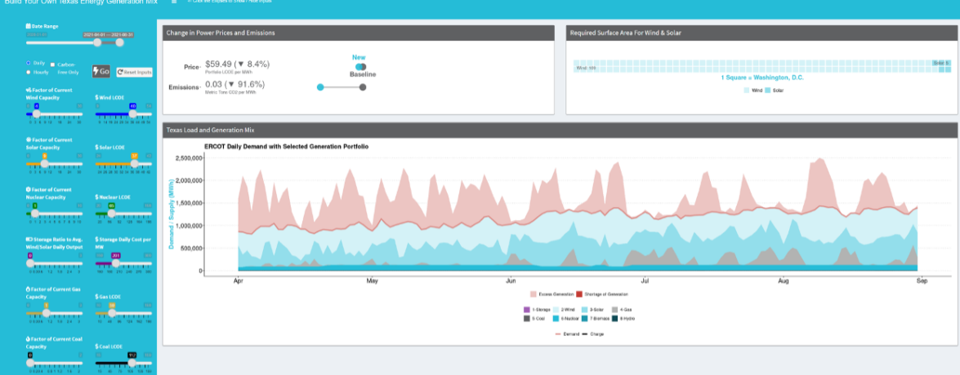This screenshot has height=375, width=960.
Task: Toggle the New/Baseline switch
Action: (360, 67)
